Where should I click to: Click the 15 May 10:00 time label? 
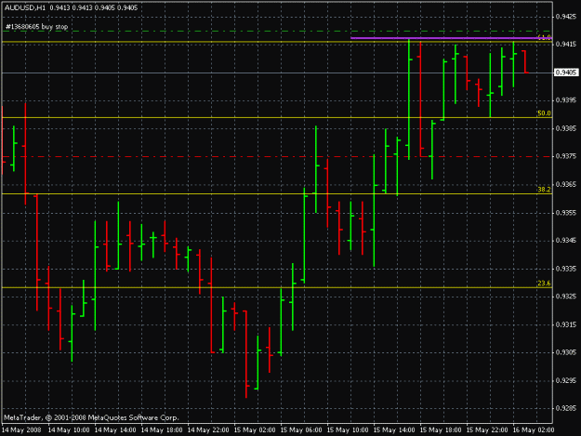coord(348,430)
